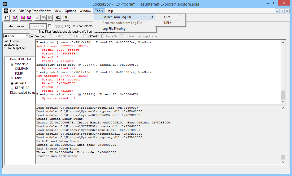
Task: Expand the WSock32 tree node
Action: [12, 64]
